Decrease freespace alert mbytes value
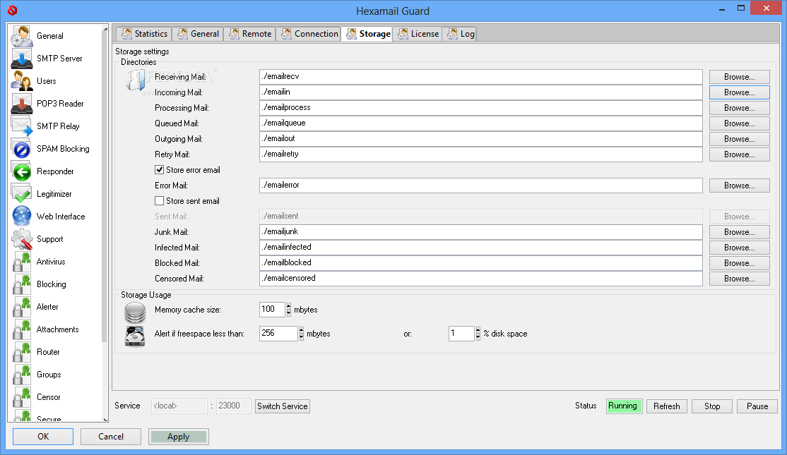This screenshot has width=787, height=455. click(x=301, y=337)
